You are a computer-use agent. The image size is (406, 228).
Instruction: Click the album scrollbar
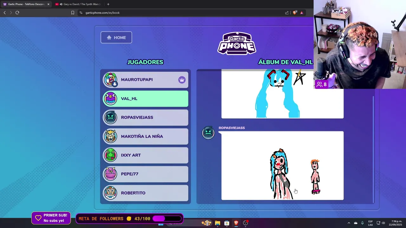point(373,149)
